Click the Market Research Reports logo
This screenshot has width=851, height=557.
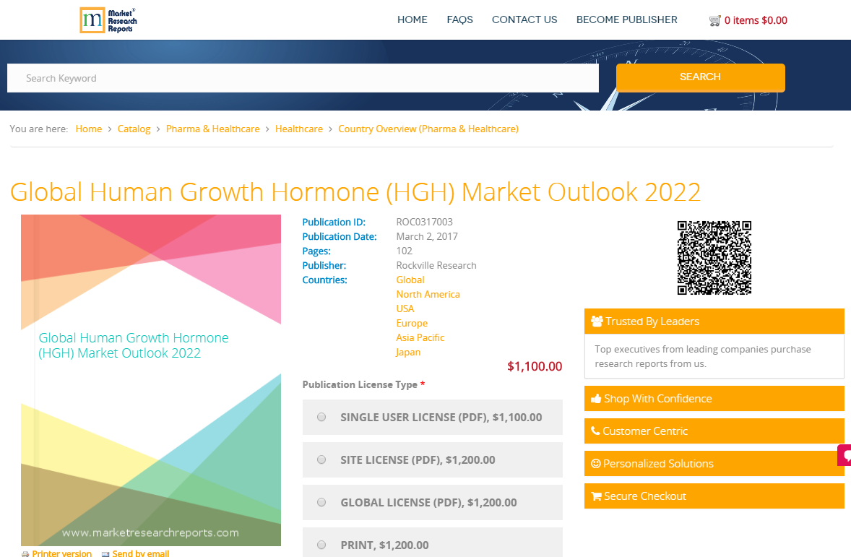(x=108, y=21)
